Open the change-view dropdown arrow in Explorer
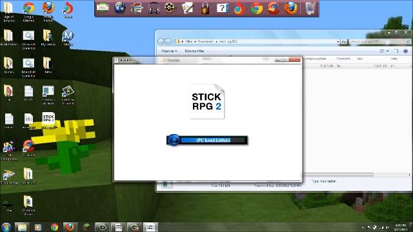 pos(388,51)
